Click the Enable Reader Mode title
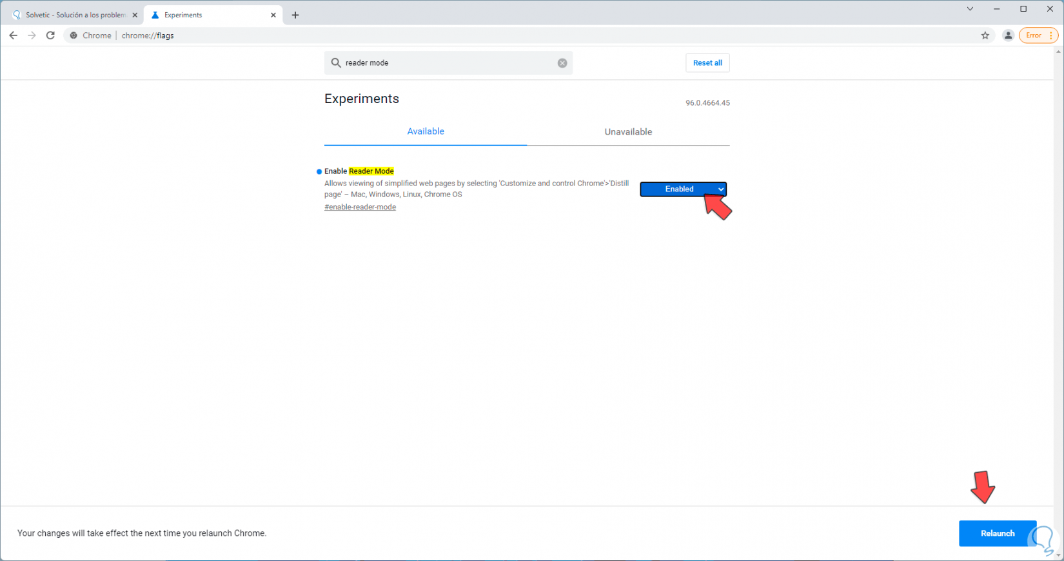Viewport: 1064px width, 561px height. pyautogui.click(x=359, y=171)
